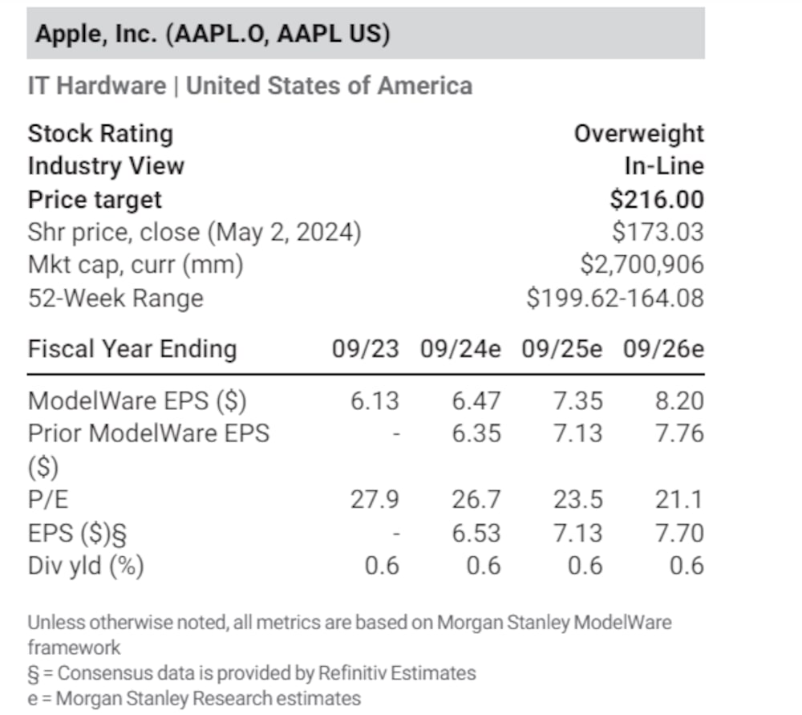Select Prior ModelWare EPS value 7.76
The height and width of the screenshot is (715, 802).
[x=679, y=433]
